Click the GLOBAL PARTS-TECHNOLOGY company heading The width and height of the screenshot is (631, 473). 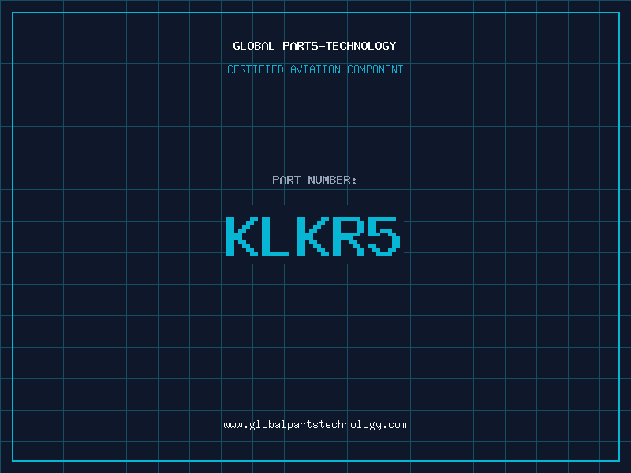tap(315, 46)
